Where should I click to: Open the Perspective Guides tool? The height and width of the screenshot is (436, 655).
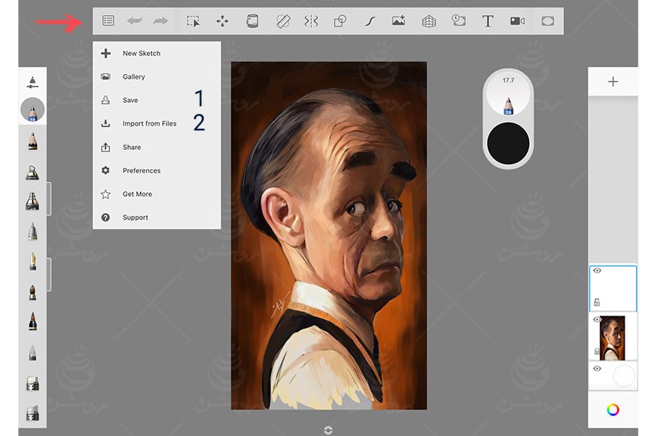429,21
